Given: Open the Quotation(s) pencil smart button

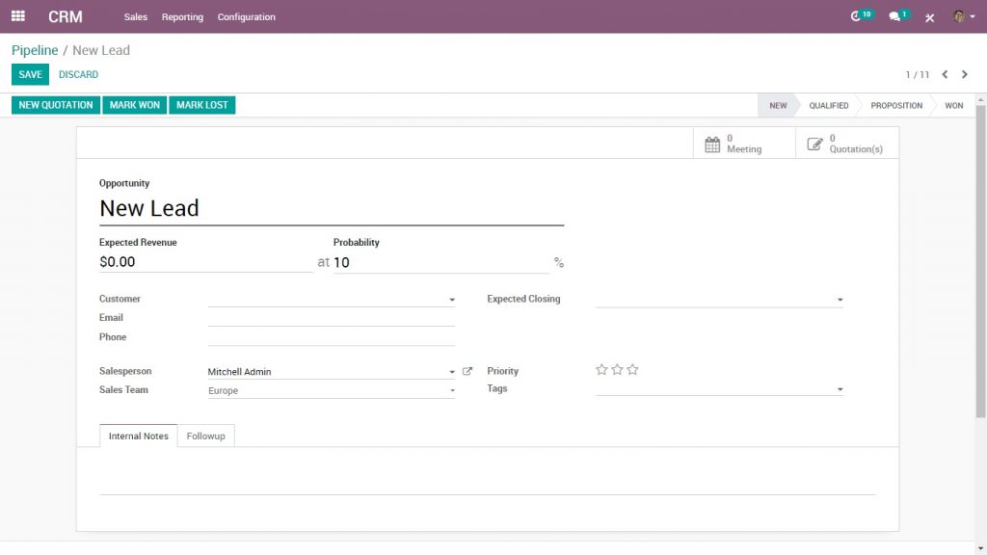Looking at the screenshot, I should point(845,142).
